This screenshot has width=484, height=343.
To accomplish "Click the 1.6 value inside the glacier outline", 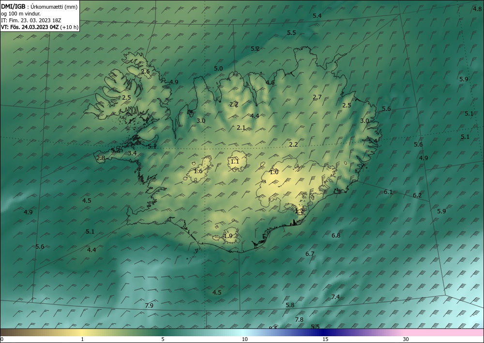I will pos(198,171).
